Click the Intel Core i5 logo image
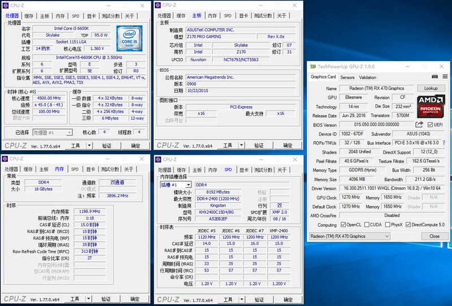Viewport: 452px width, 306px height. (x=129, y=38)
